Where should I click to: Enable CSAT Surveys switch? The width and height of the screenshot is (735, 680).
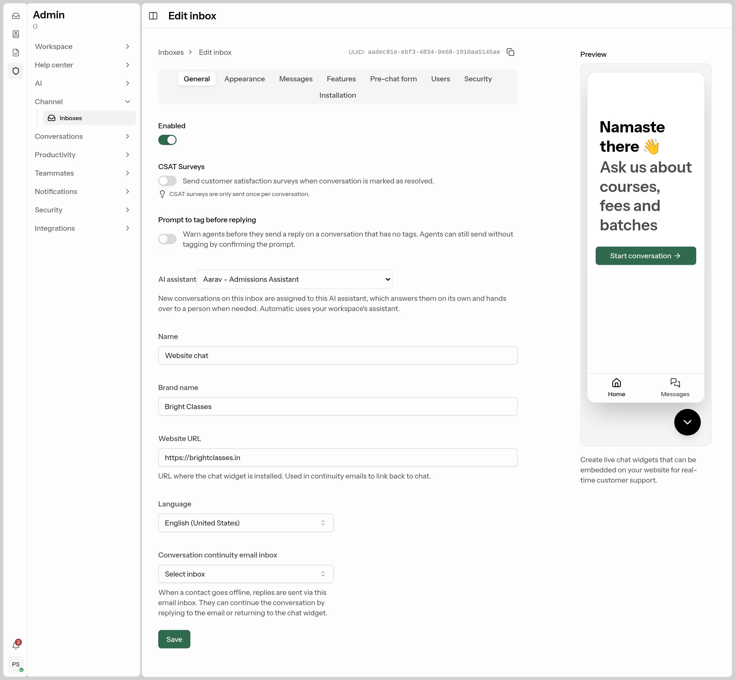point(167,181)
